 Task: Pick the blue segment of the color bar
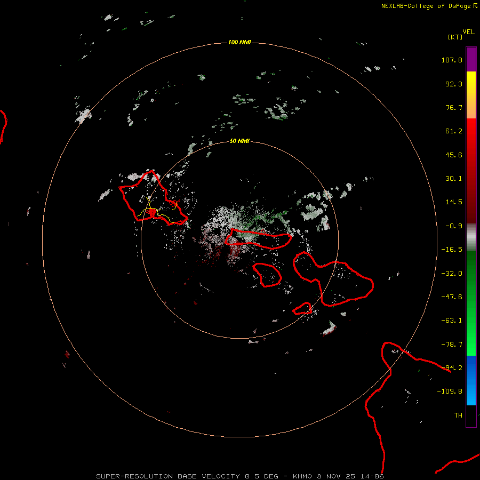click(x=471, y=380)
